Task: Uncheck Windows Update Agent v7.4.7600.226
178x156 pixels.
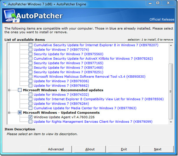Action: [30, 117]
